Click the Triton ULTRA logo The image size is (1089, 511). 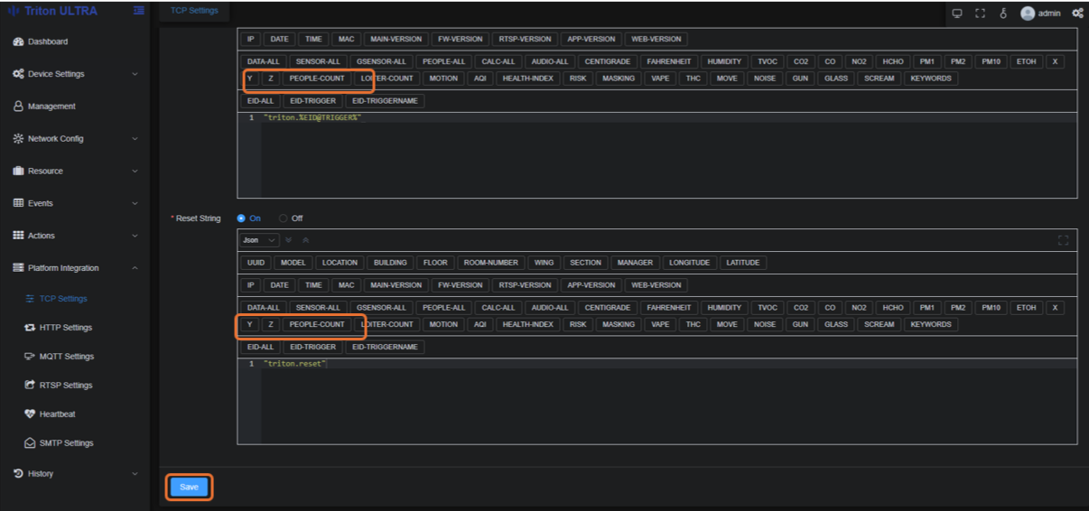[54, 11]
